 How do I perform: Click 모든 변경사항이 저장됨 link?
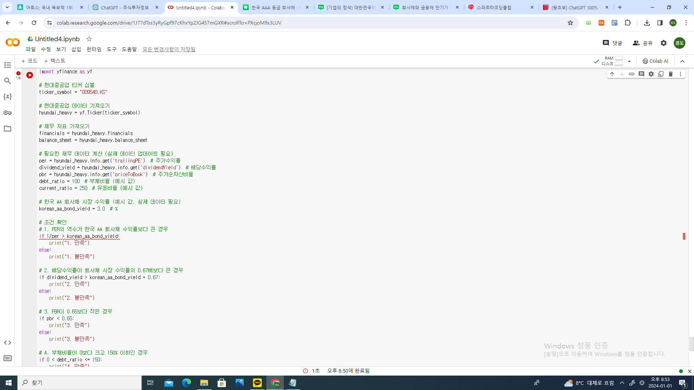pyautogui.click(x=169, y=49)
